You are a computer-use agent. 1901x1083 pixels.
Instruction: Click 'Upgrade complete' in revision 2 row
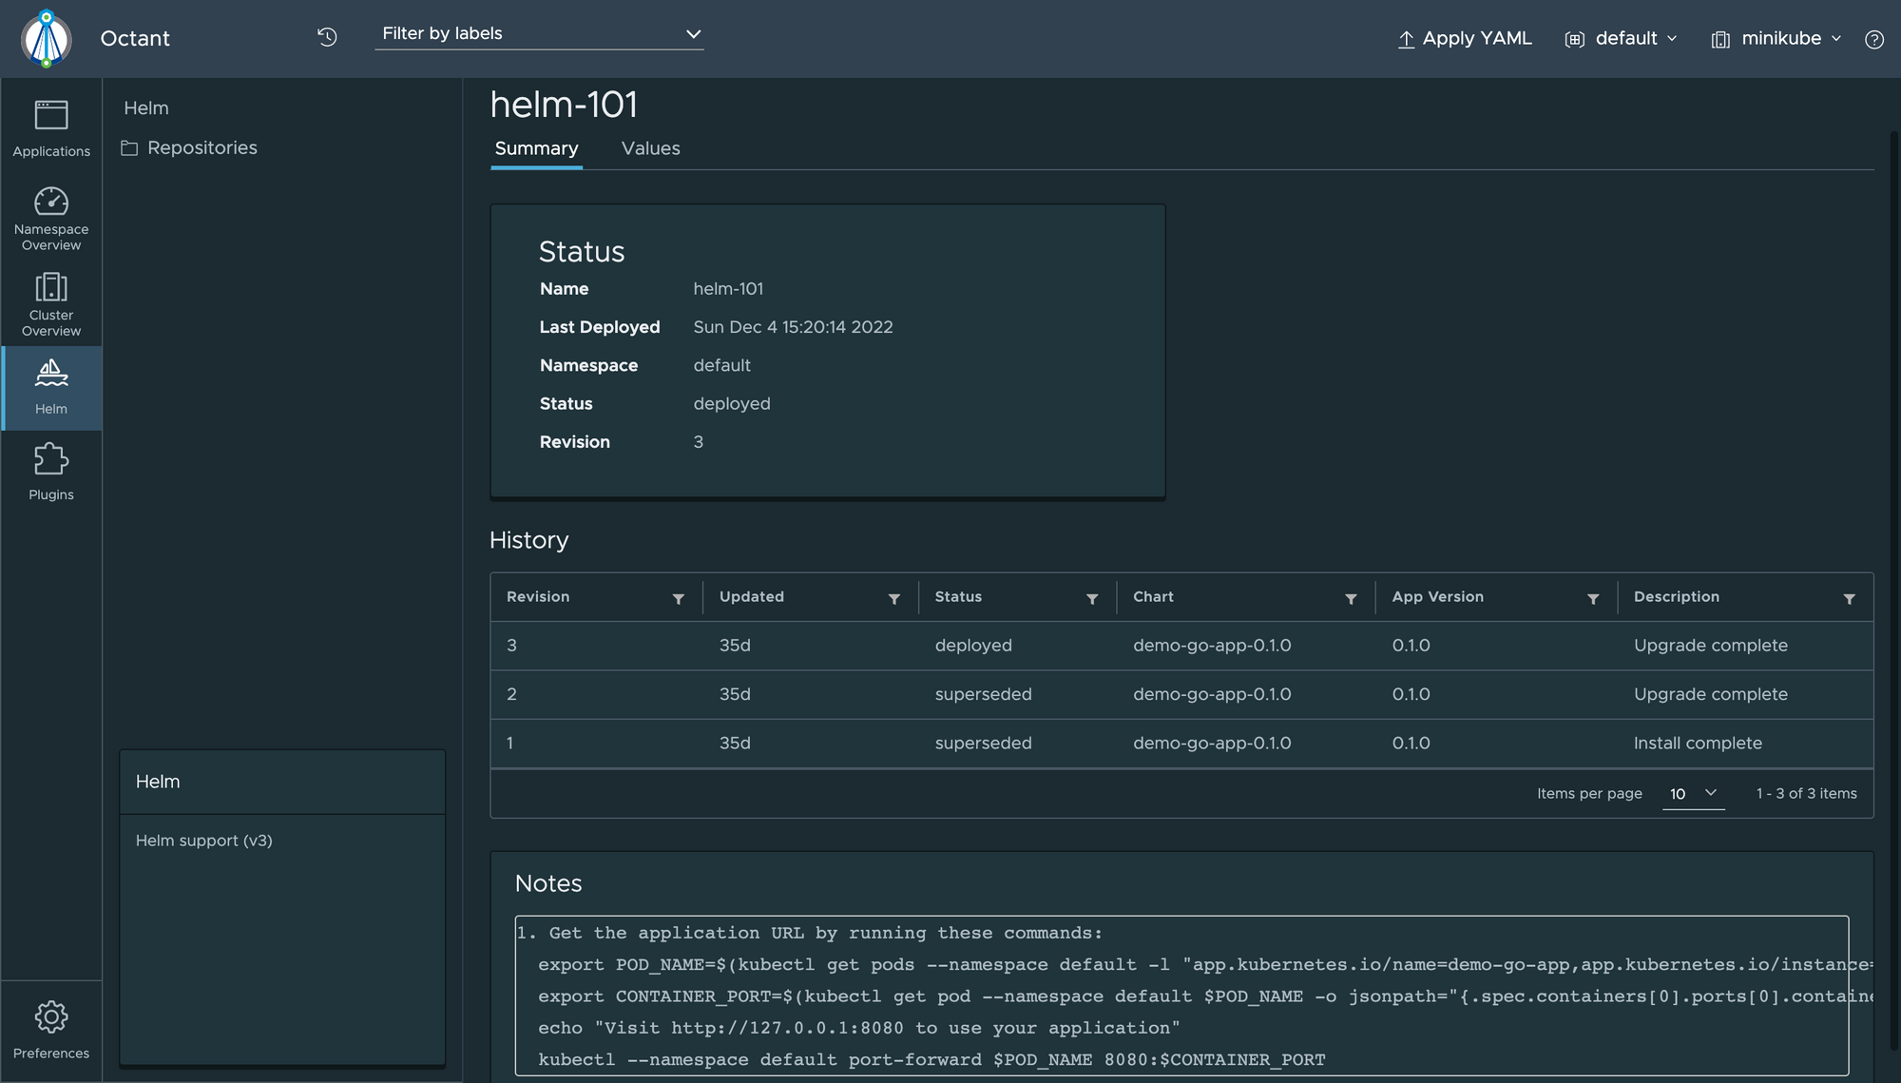pos(1710,695)
